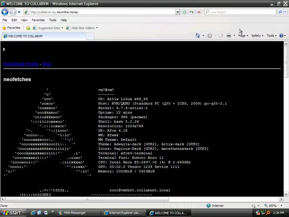Click the Favorites star button
Image resolution: width=289 pixels, height=217 pixels.
[11, 28]
